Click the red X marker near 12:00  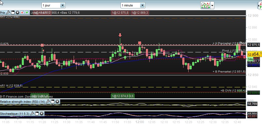coord(140,43)
